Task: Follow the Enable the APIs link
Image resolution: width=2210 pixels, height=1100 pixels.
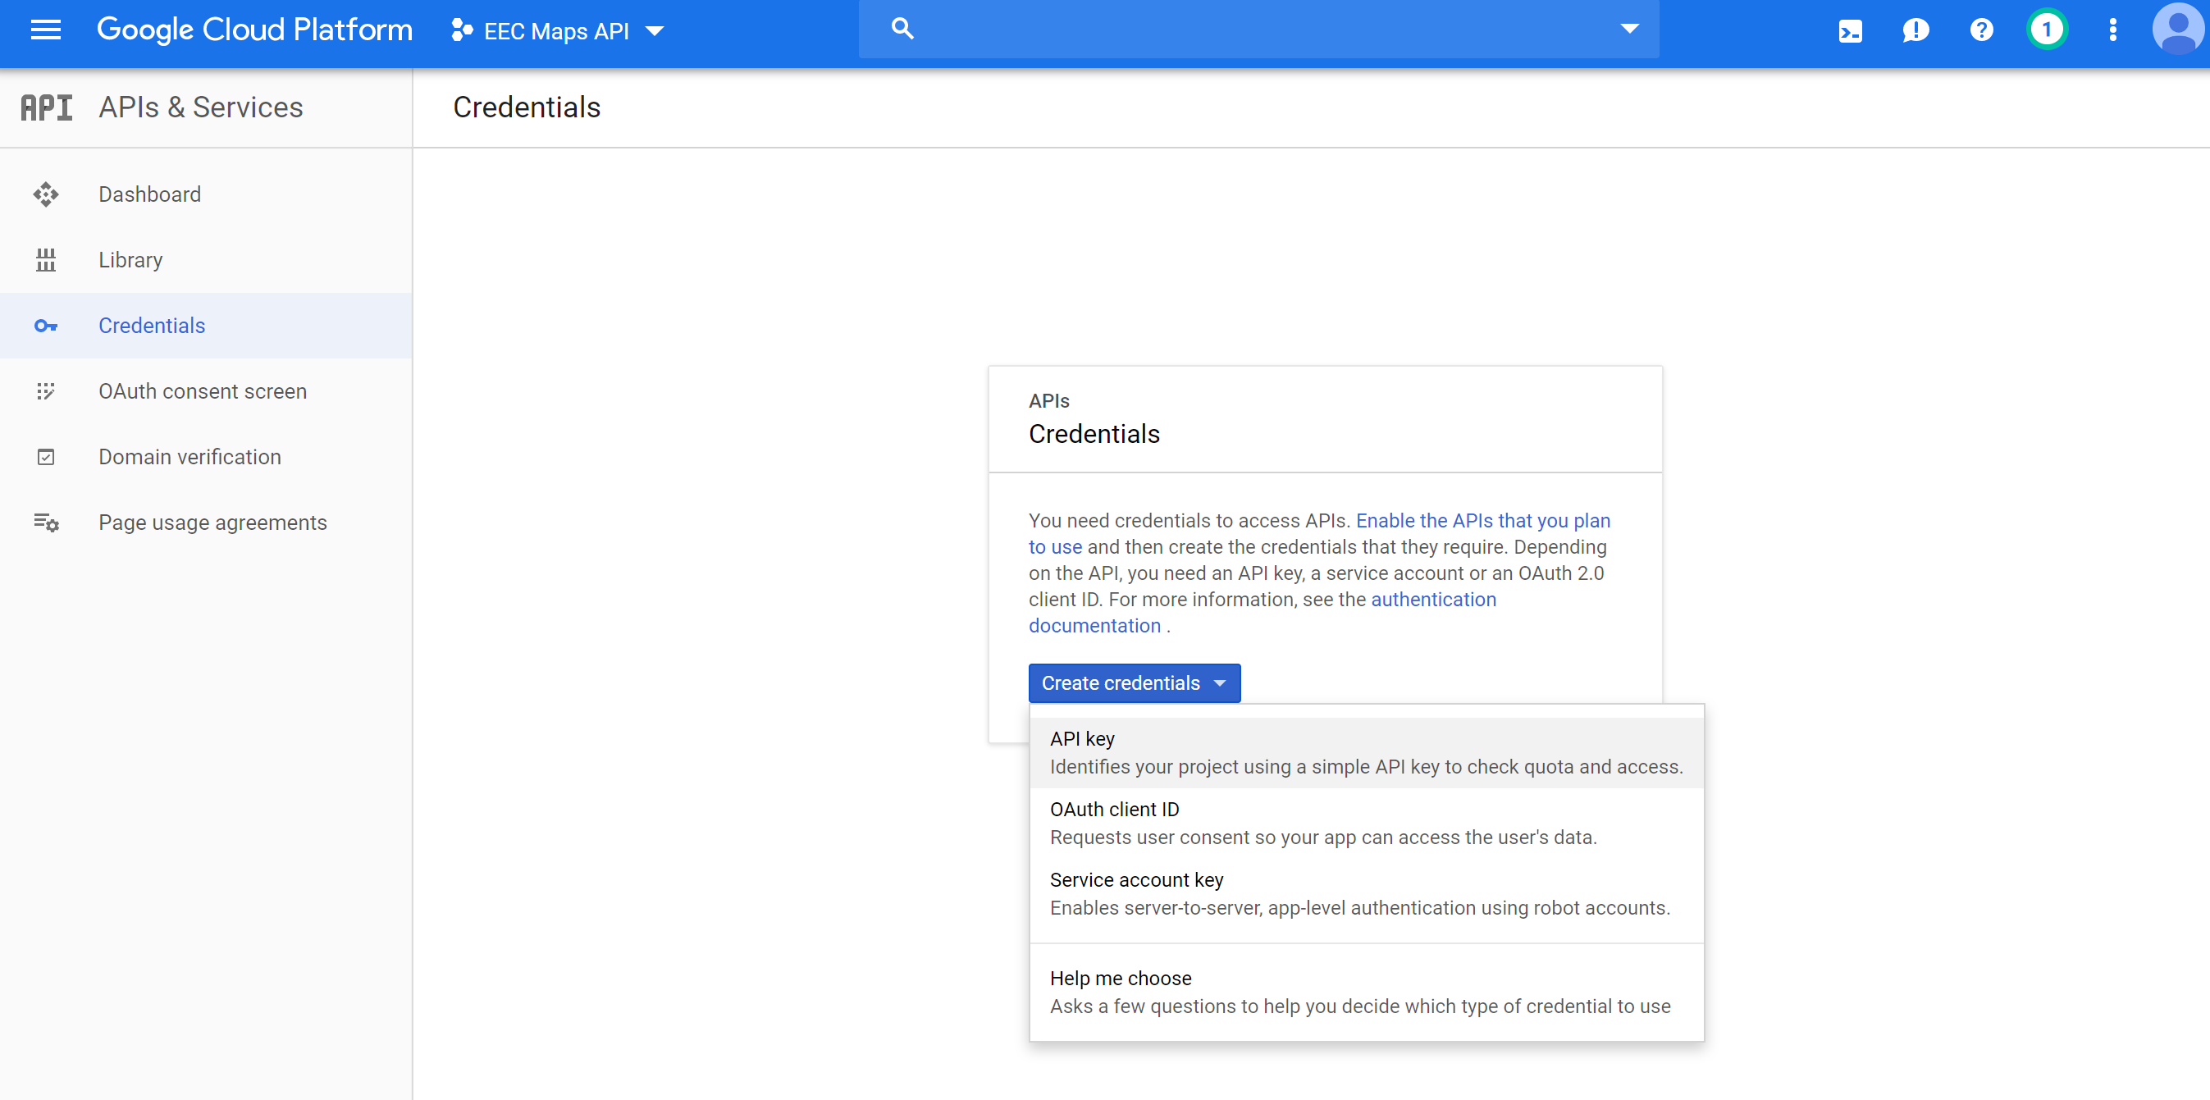Action: pos(1482,521)
